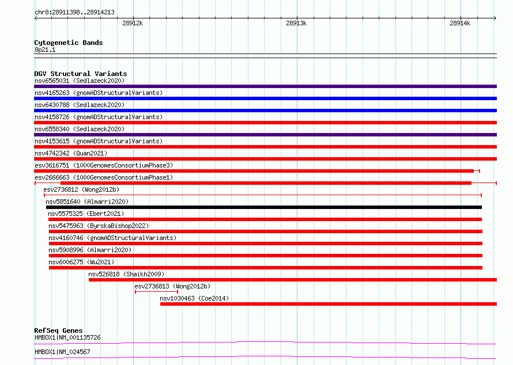Click red bar under nsv5908996
Image resolution: width=513 pixels, height=365 pixels.
click(x=266, y=256)
